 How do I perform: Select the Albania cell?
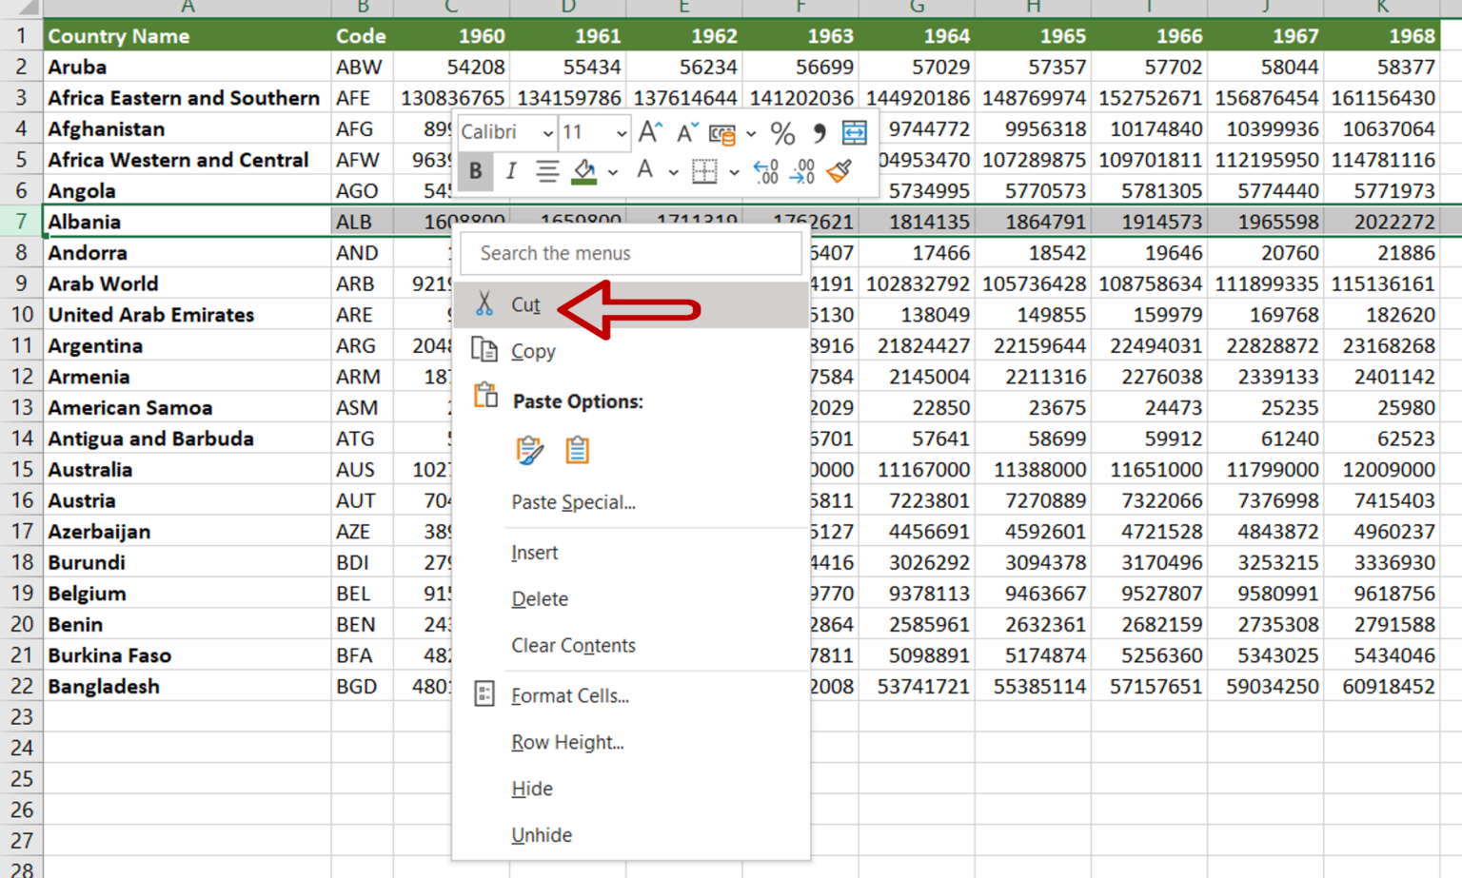pos(188,222)
